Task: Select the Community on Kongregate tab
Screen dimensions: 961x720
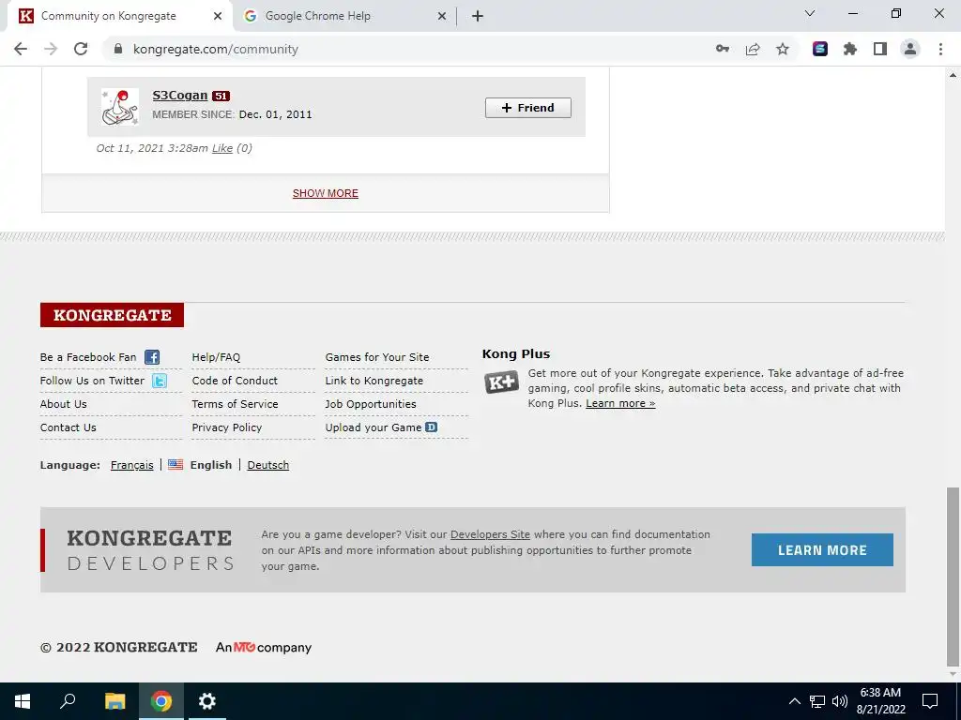Action: click(x=119, y=16)
